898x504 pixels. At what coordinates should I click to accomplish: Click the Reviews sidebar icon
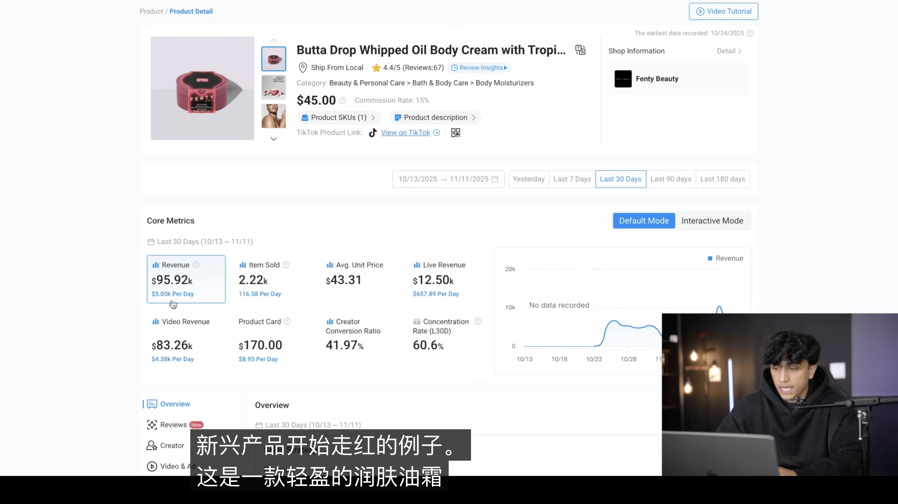pyautogui.click(x=152, y=425)
